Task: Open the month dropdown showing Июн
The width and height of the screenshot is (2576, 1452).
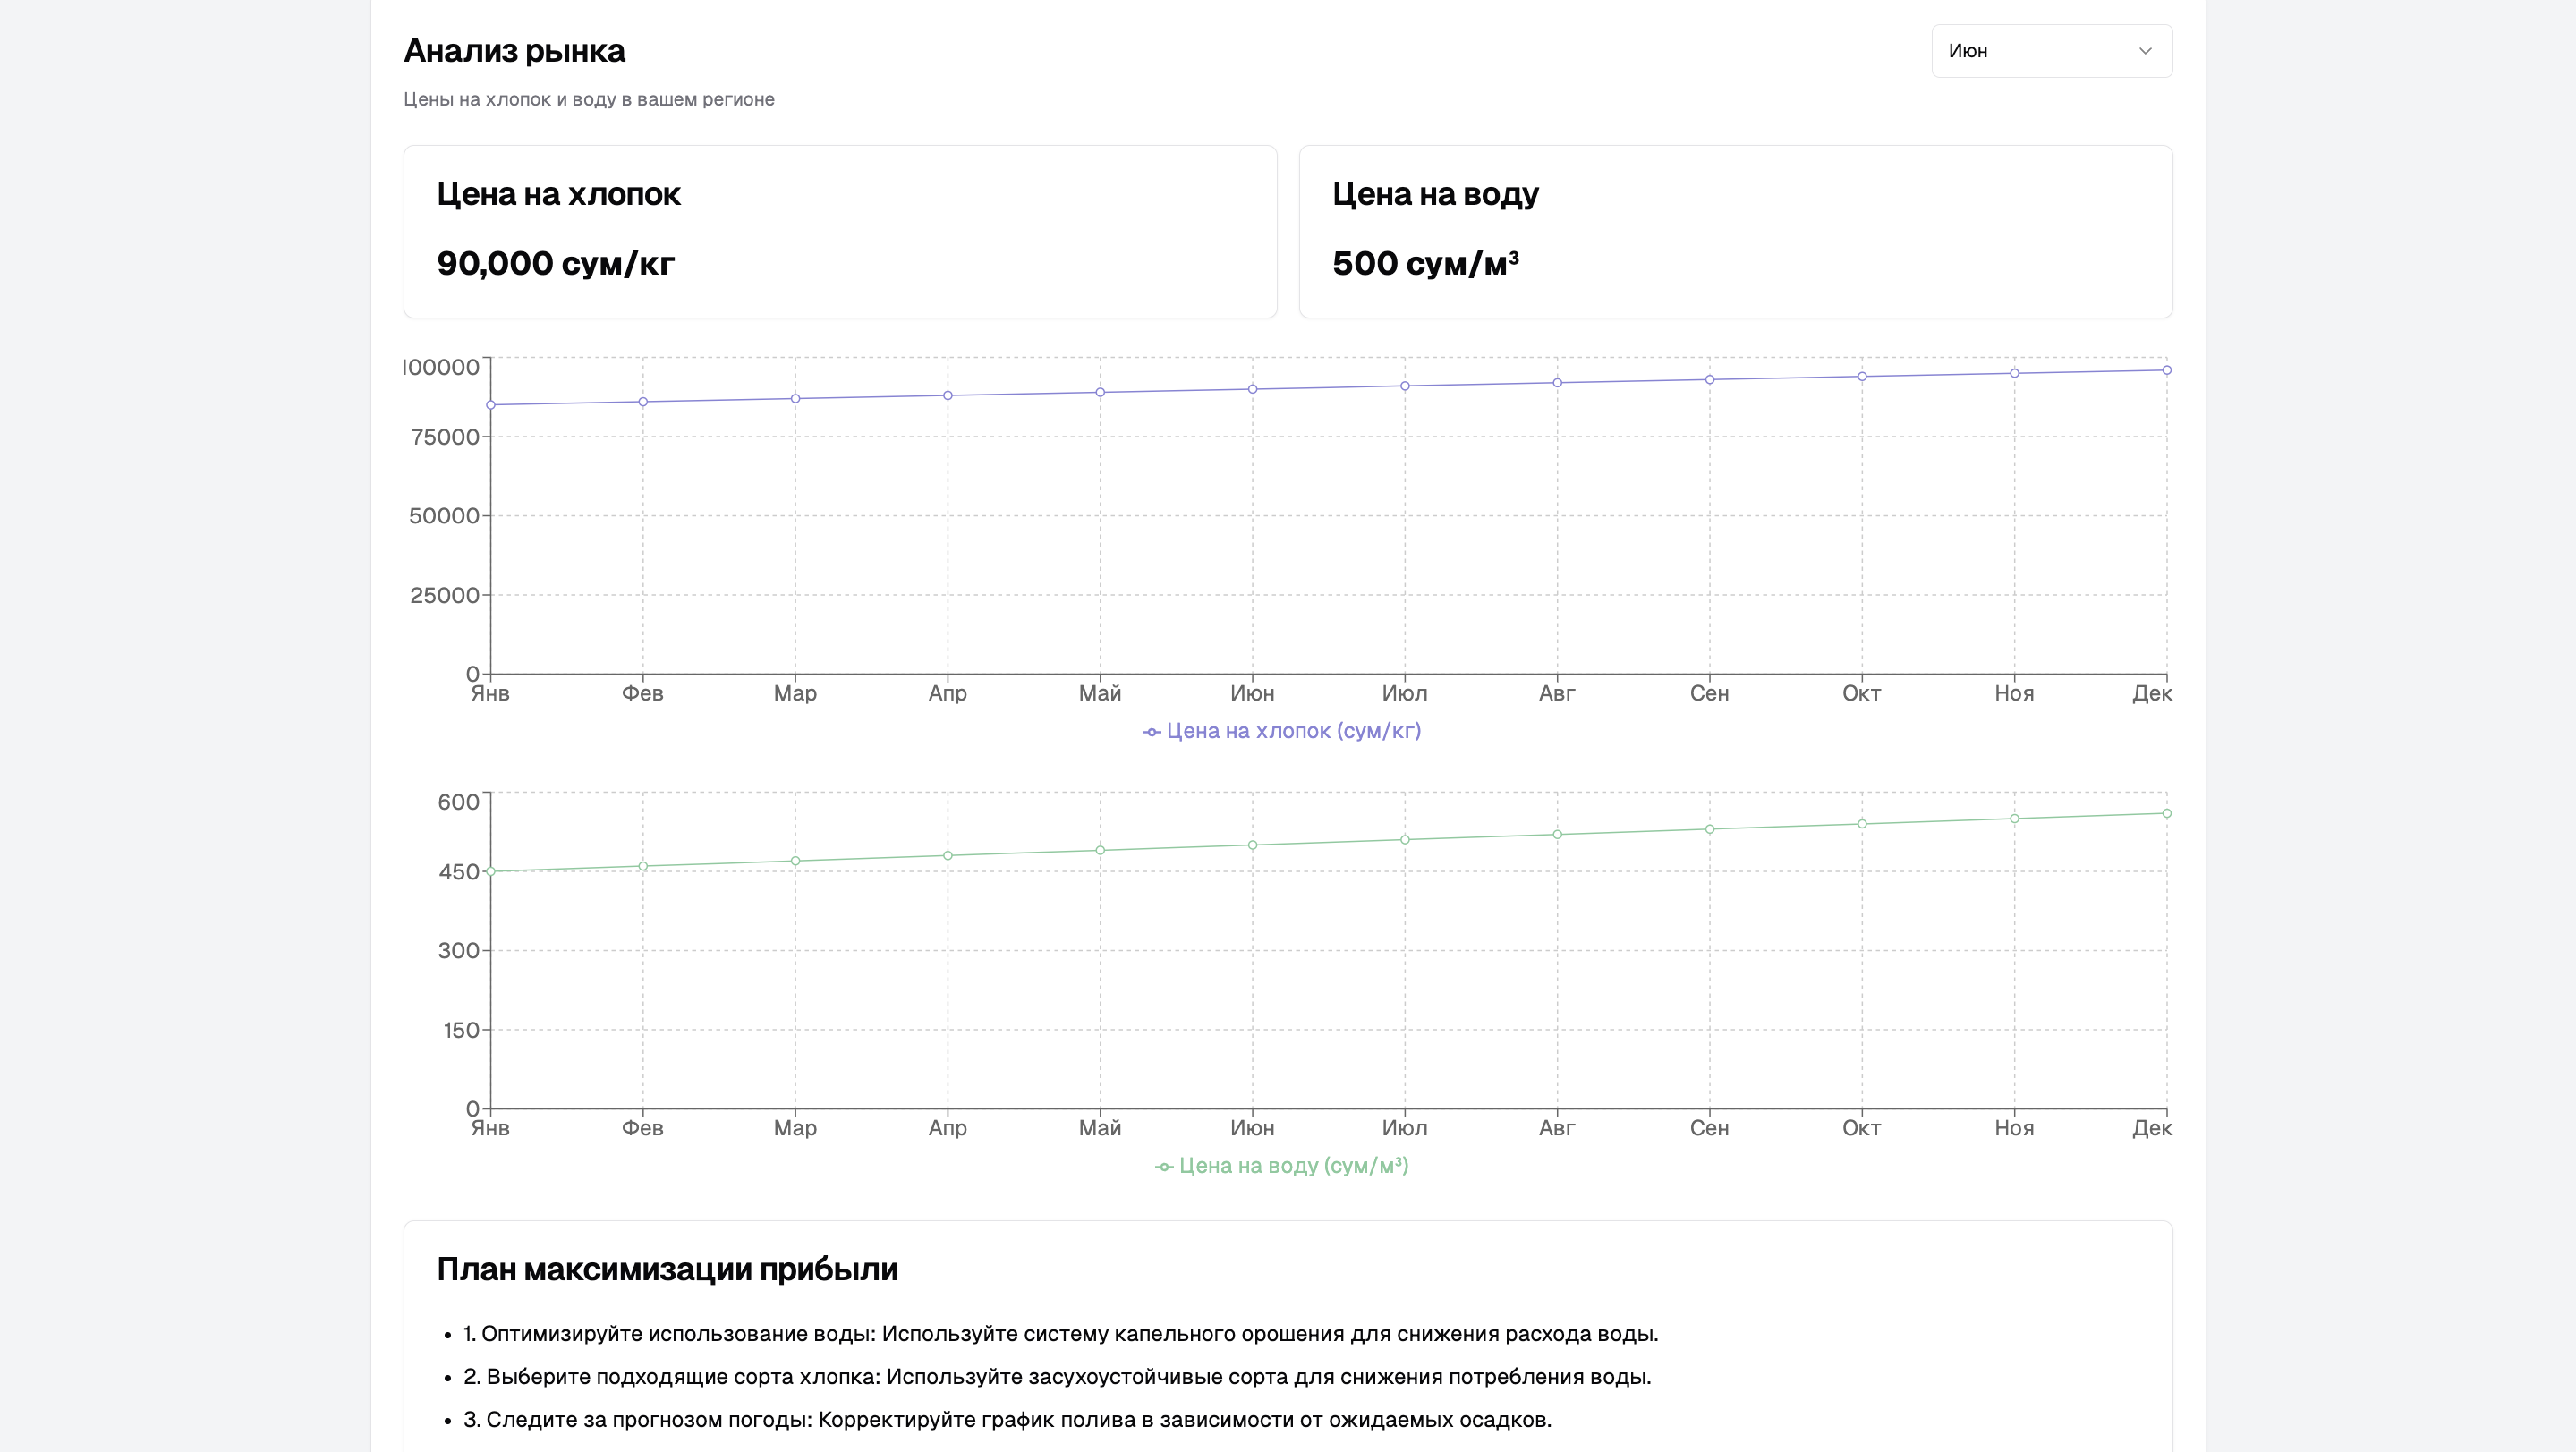Action: (2051, 51)
